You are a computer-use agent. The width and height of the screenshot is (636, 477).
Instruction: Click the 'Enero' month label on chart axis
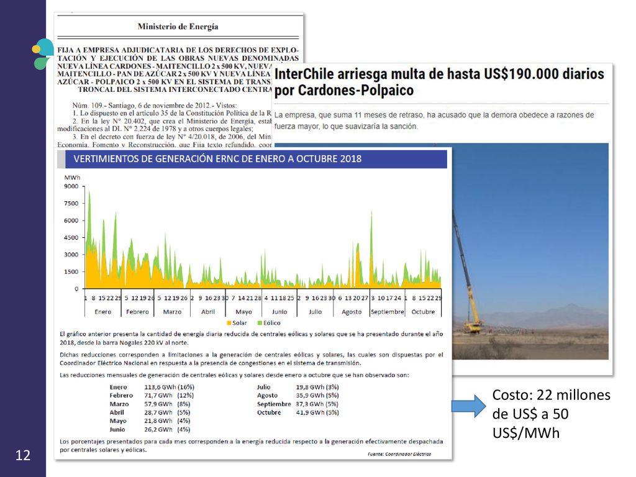click(x=102, y=312)
